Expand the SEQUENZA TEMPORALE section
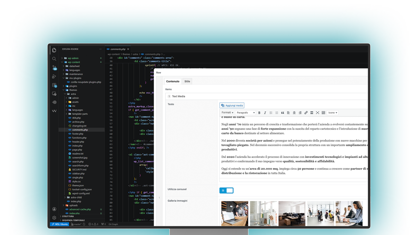The width and height of the screenshot is (418, 235). click(73, 220)
